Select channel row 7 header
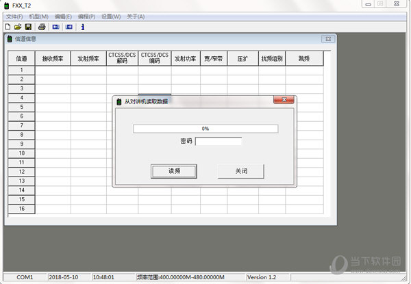 coord(21,126)
